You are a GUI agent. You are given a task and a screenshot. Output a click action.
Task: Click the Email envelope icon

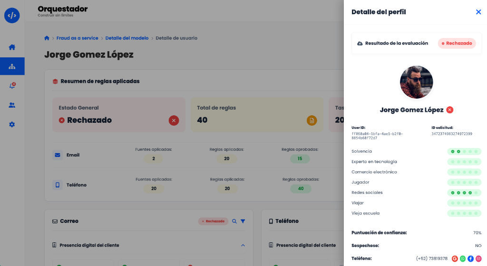click(x=58, y=155)
